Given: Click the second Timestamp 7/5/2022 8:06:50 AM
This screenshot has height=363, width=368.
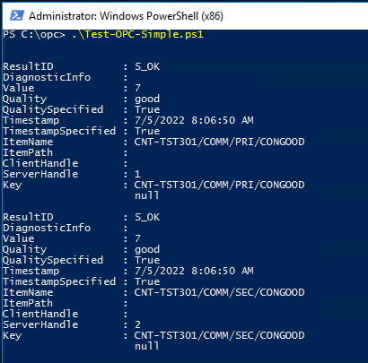Looking at the screenshot, I should [x=194, y=271].
